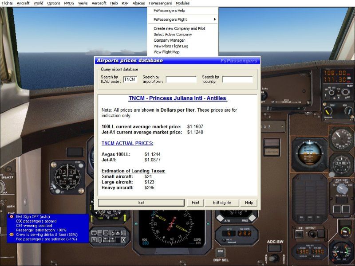Click the burger icon beside crew serving status
Viewport: 355px width, 266px height.
tap(12, 235)
